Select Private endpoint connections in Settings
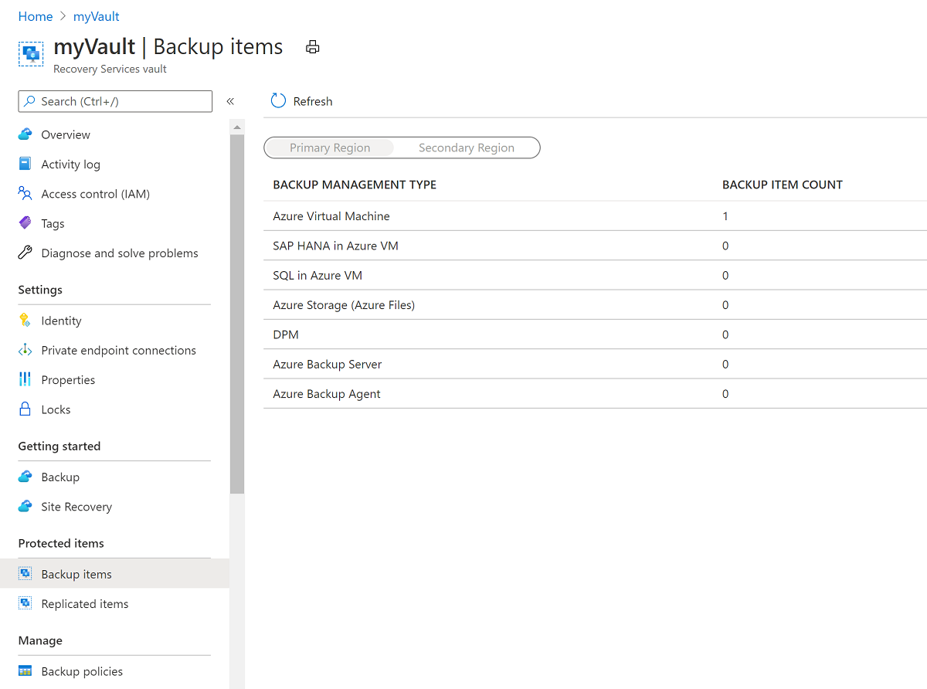The width and height of the screenshot is (927, 689). 117,349
